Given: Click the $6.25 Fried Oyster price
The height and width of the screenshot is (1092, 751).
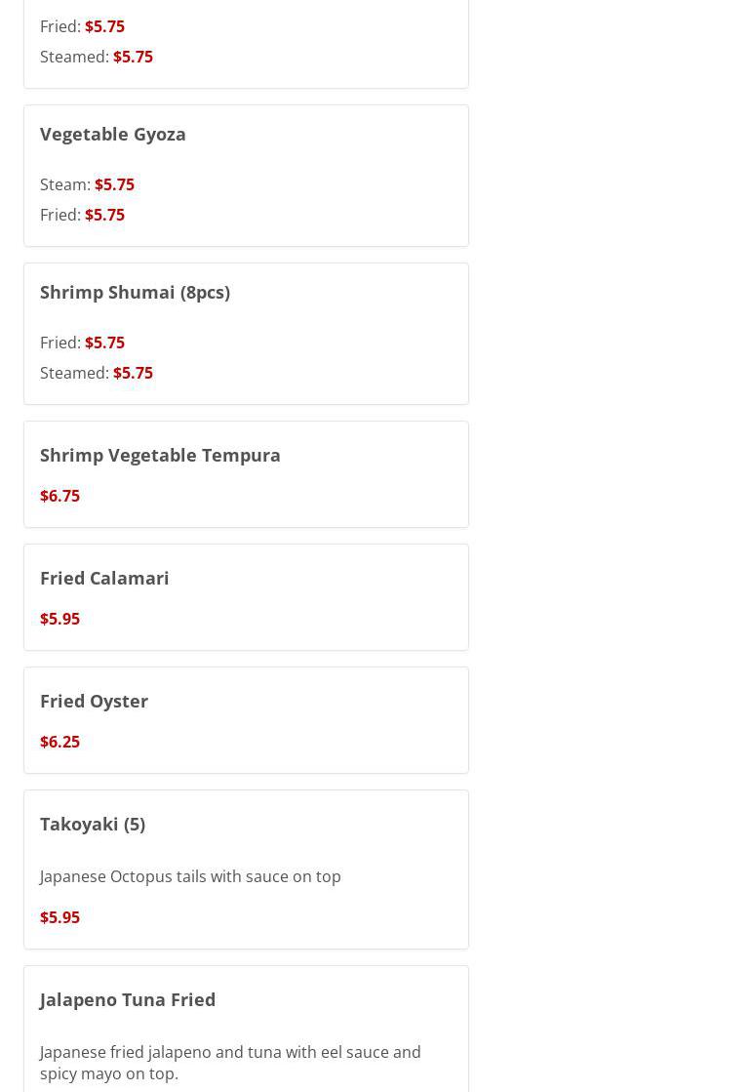Looking at the screenshot, I should 59,742.
